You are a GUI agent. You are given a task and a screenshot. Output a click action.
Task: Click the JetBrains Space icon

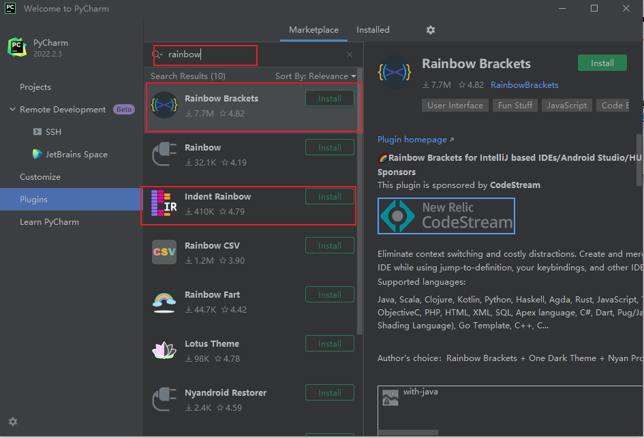pos(37,154)
